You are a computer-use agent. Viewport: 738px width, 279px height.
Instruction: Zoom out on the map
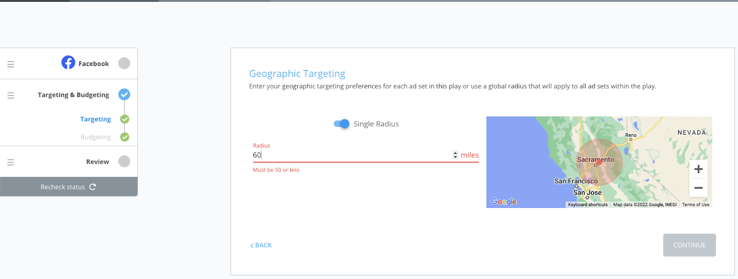coord(698,188)
